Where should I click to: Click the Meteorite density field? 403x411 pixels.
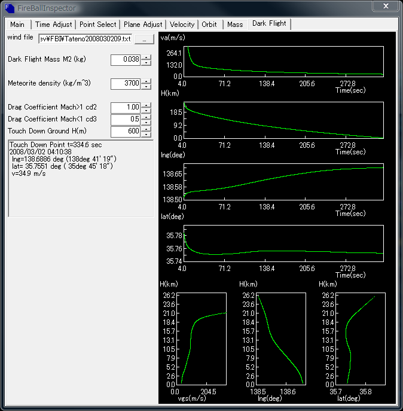click(x=126, y=84)
